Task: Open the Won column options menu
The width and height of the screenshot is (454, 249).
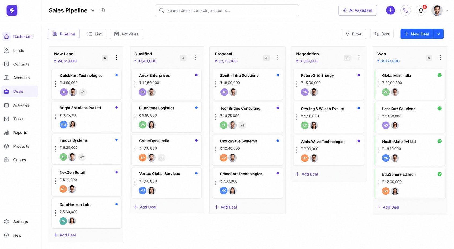Action: click(x=440, y=57)
